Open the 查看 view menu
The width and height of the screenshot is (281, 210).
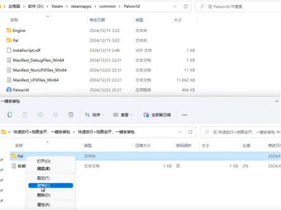point(123,115)
